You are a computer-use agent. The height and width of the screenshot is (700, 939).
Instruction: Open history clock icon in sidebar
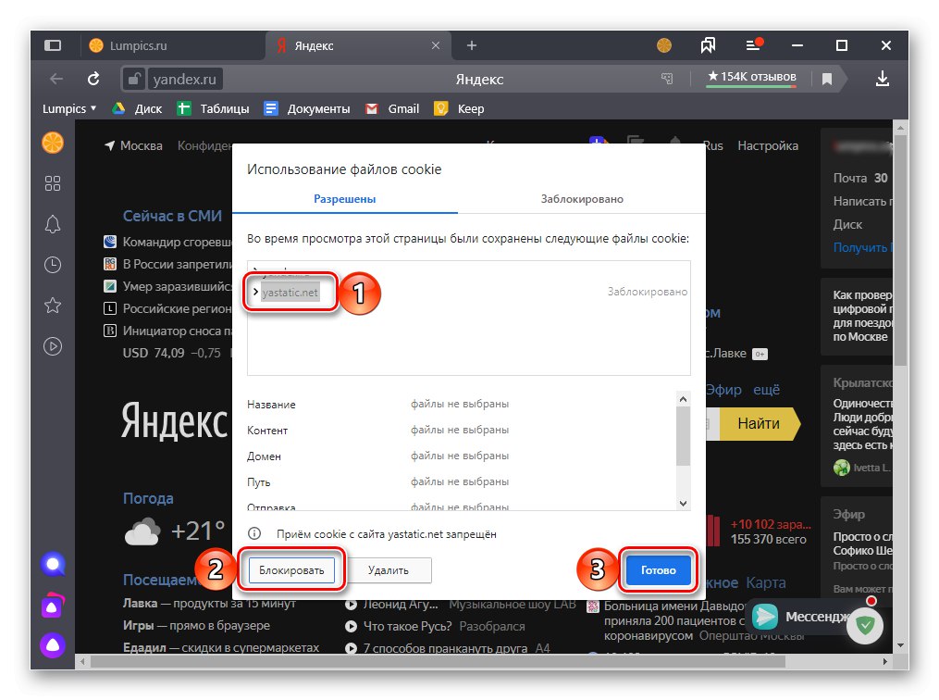tap(53, 265)
